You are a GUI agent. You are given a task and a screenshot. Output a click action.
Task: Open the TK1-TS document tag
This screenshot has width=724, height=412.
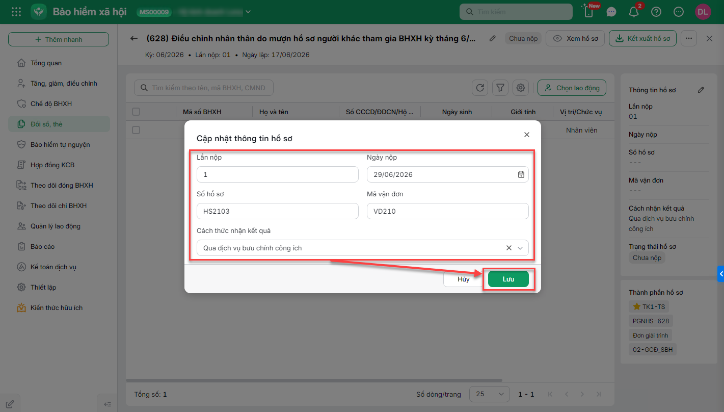coord(649,306)
